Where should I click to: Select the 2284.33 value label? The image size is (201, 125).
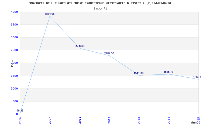coord(109,53)
